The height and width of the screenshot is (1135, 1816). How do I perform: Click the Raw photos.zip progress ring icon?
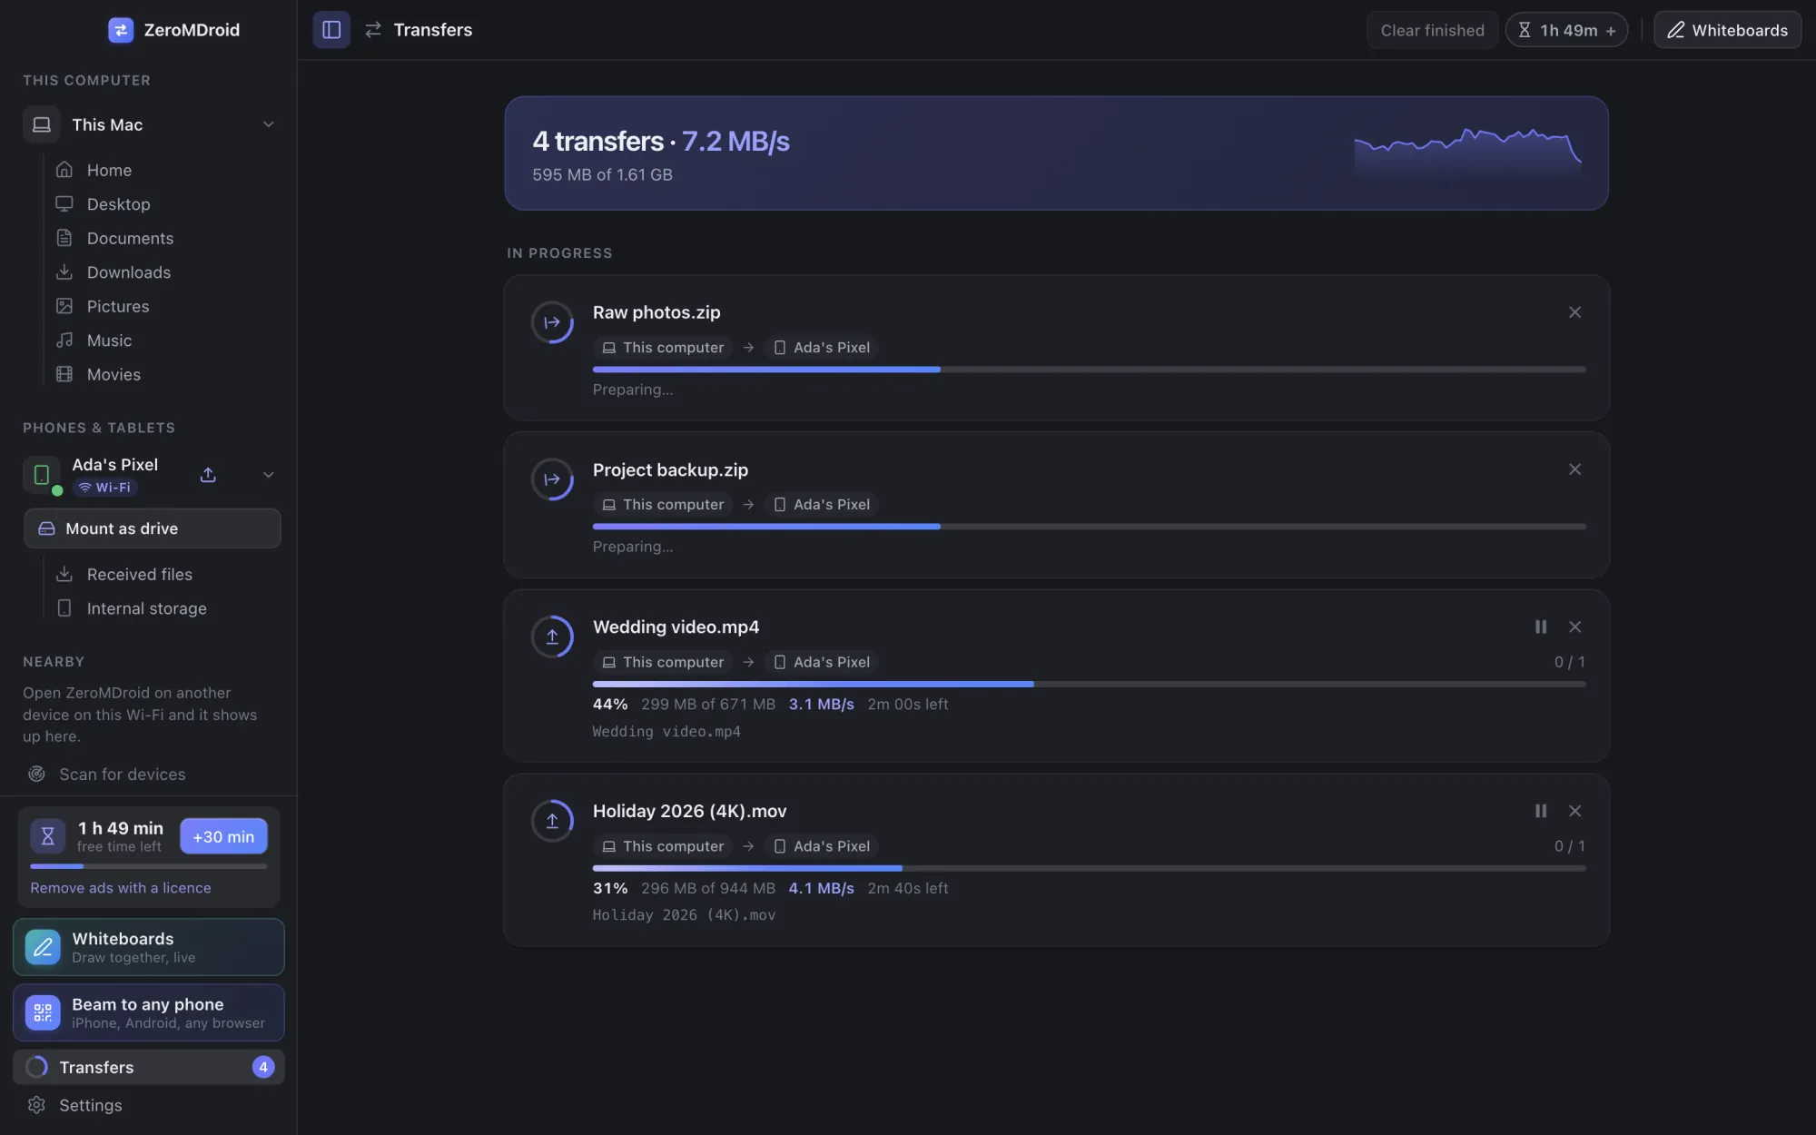(x=552, y=322)
